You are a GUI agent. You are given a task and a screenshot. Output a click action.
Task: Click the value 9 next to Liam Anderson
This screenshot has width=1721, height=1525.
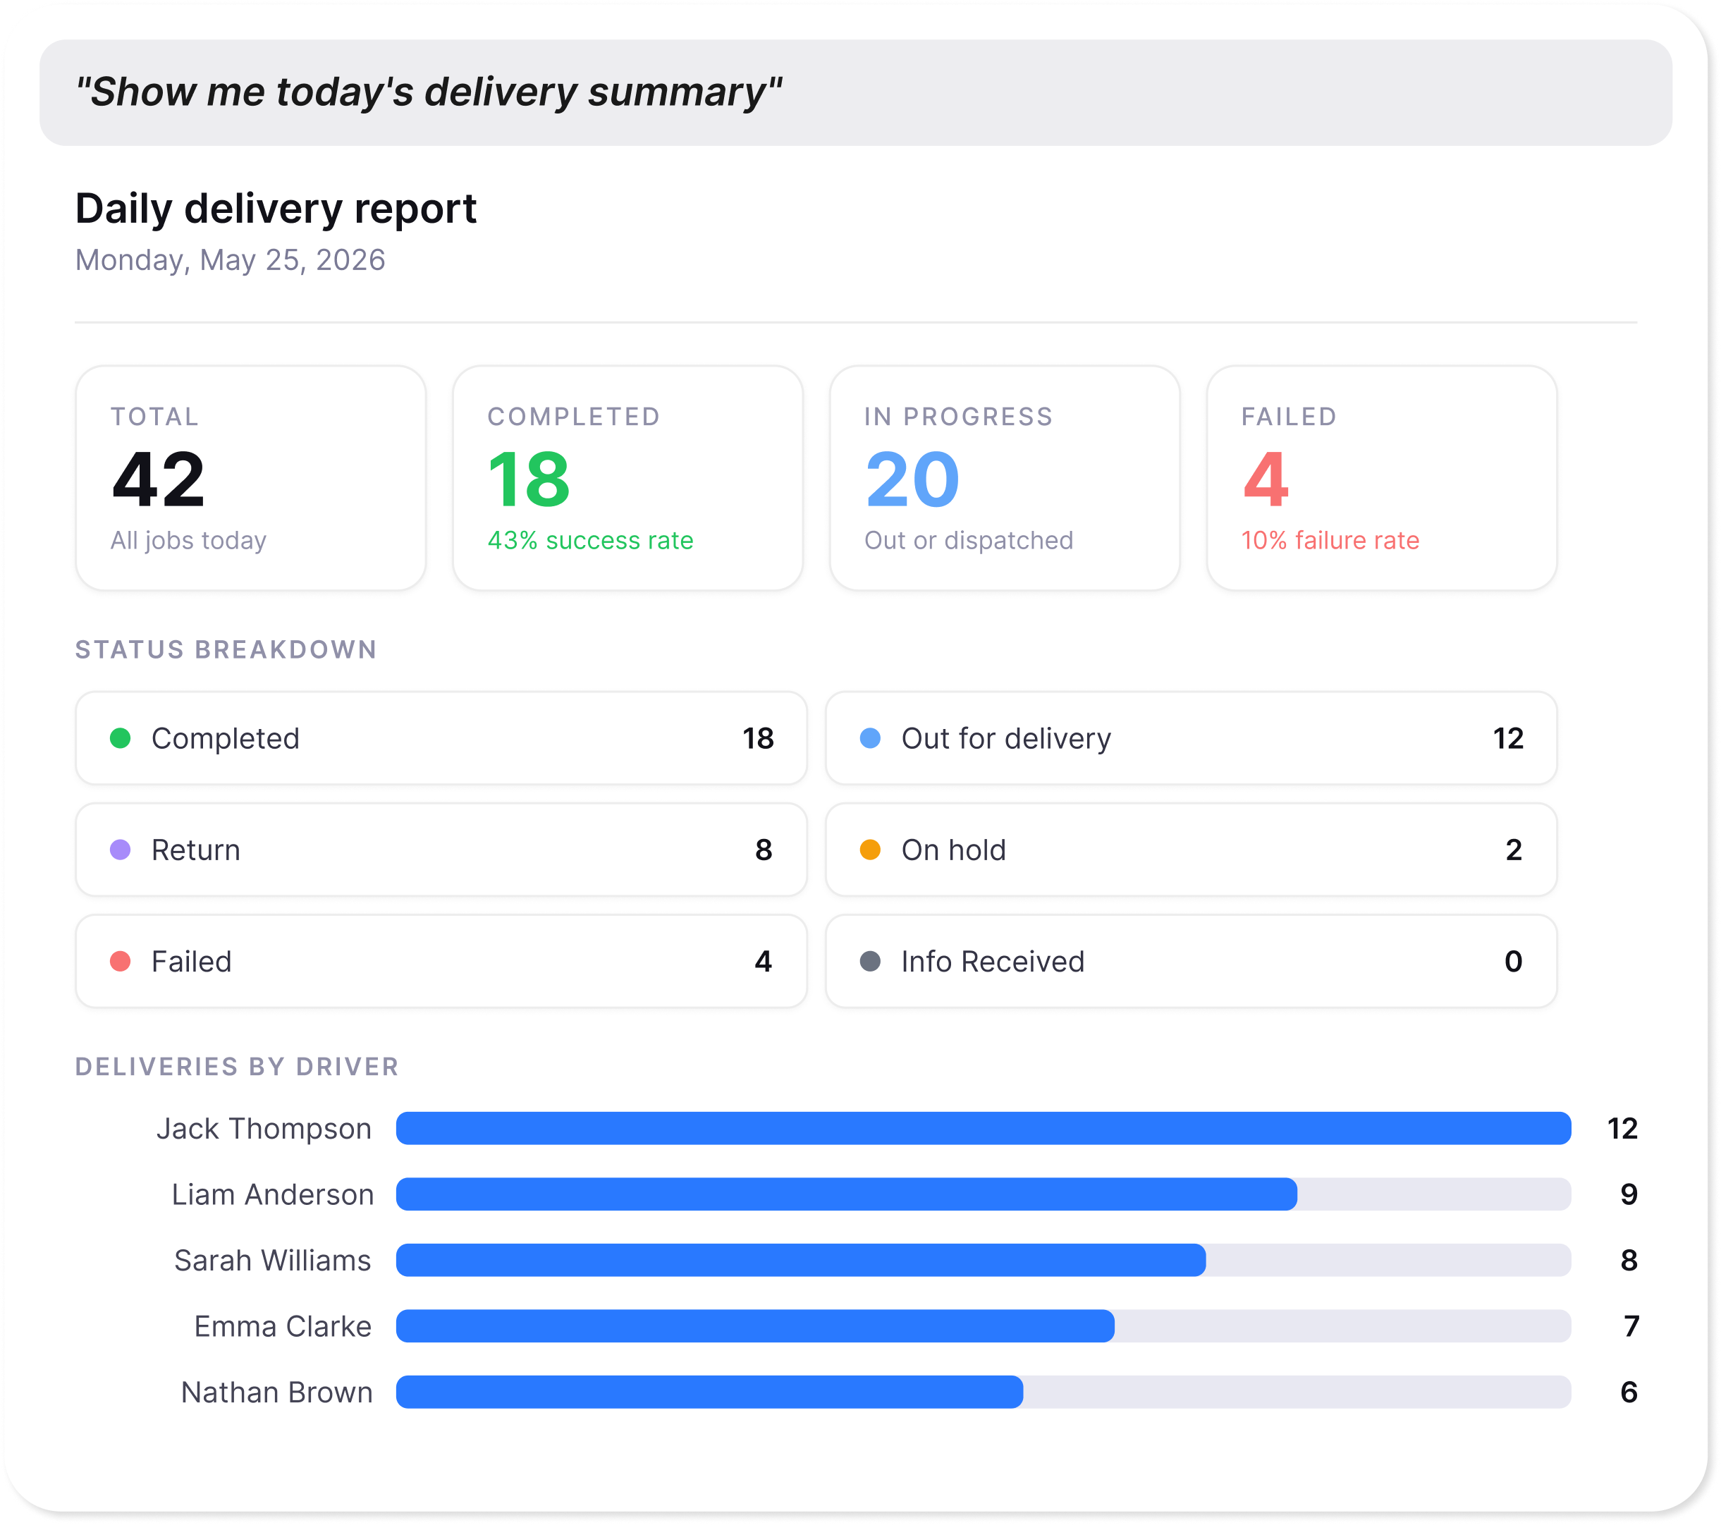[1629, 1194]
